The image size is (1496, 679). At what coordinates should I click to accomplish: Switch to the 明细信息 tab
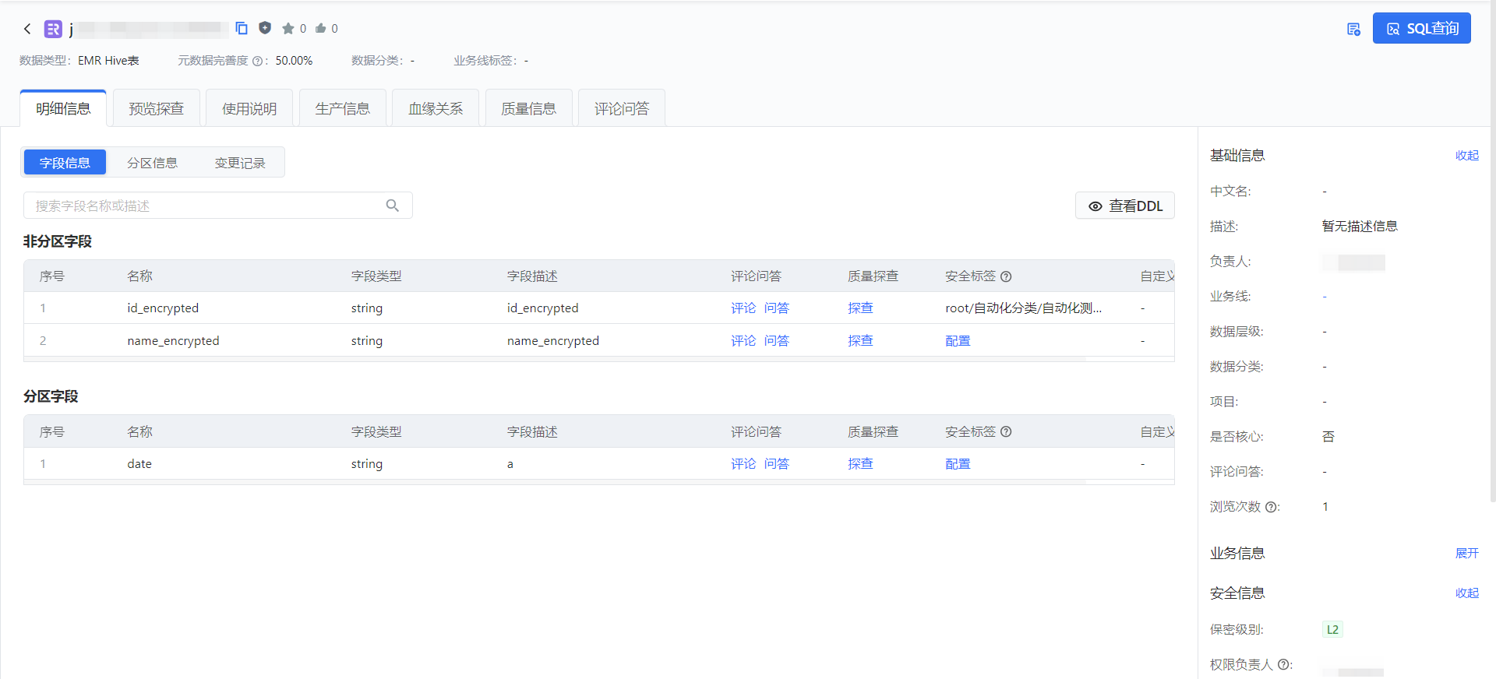[x=63, y=108]
